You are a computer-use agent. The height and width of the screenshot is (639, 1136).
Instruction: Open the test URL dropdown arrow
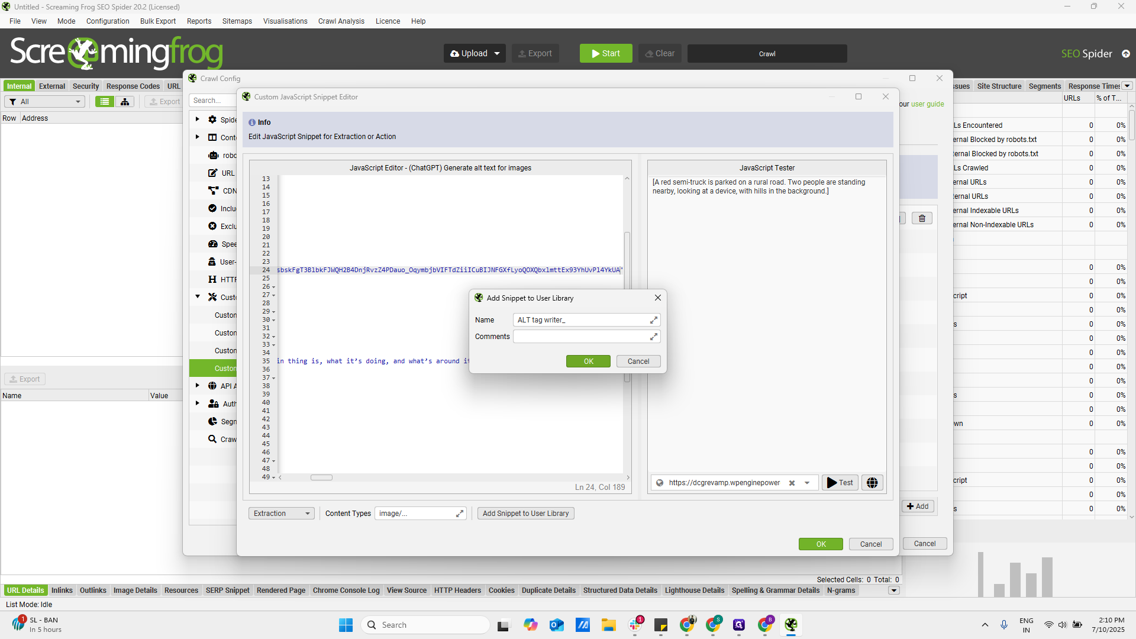(807, 483)
